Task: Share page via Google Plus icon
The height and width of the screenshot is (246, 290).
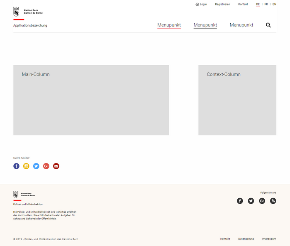Action: coord(46,166)
